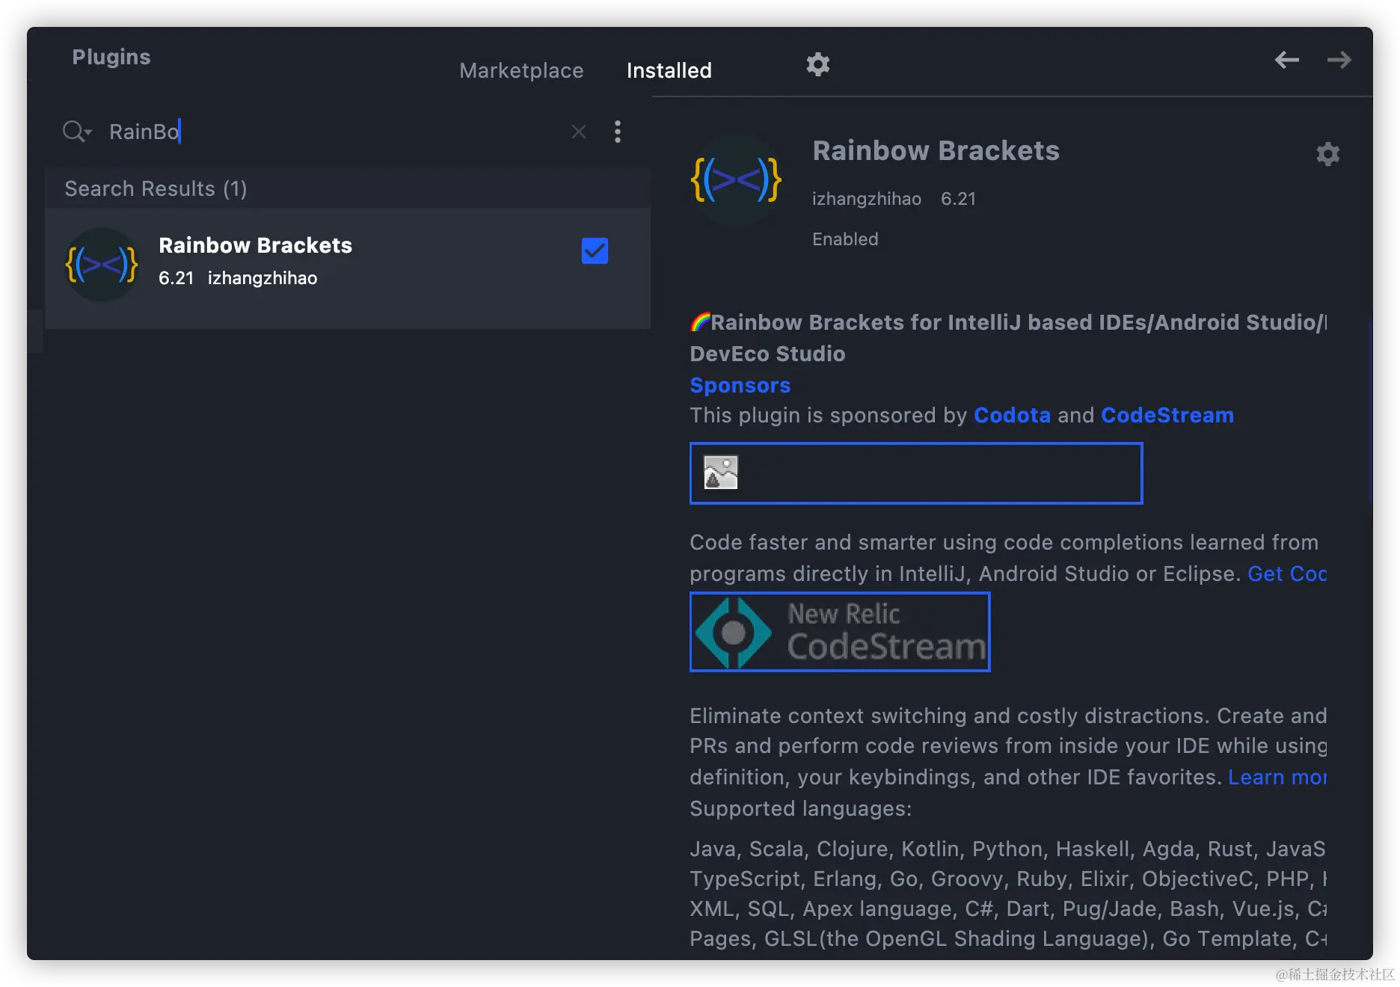Open search options three-dot menu
Image resolution: width=1400 pixels, height=987 pixels.
click(x=617, y=132)
